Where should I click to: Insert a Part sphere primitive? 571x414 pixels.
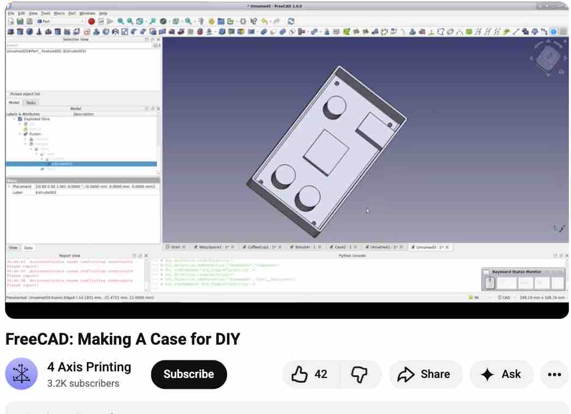[29, 32]
